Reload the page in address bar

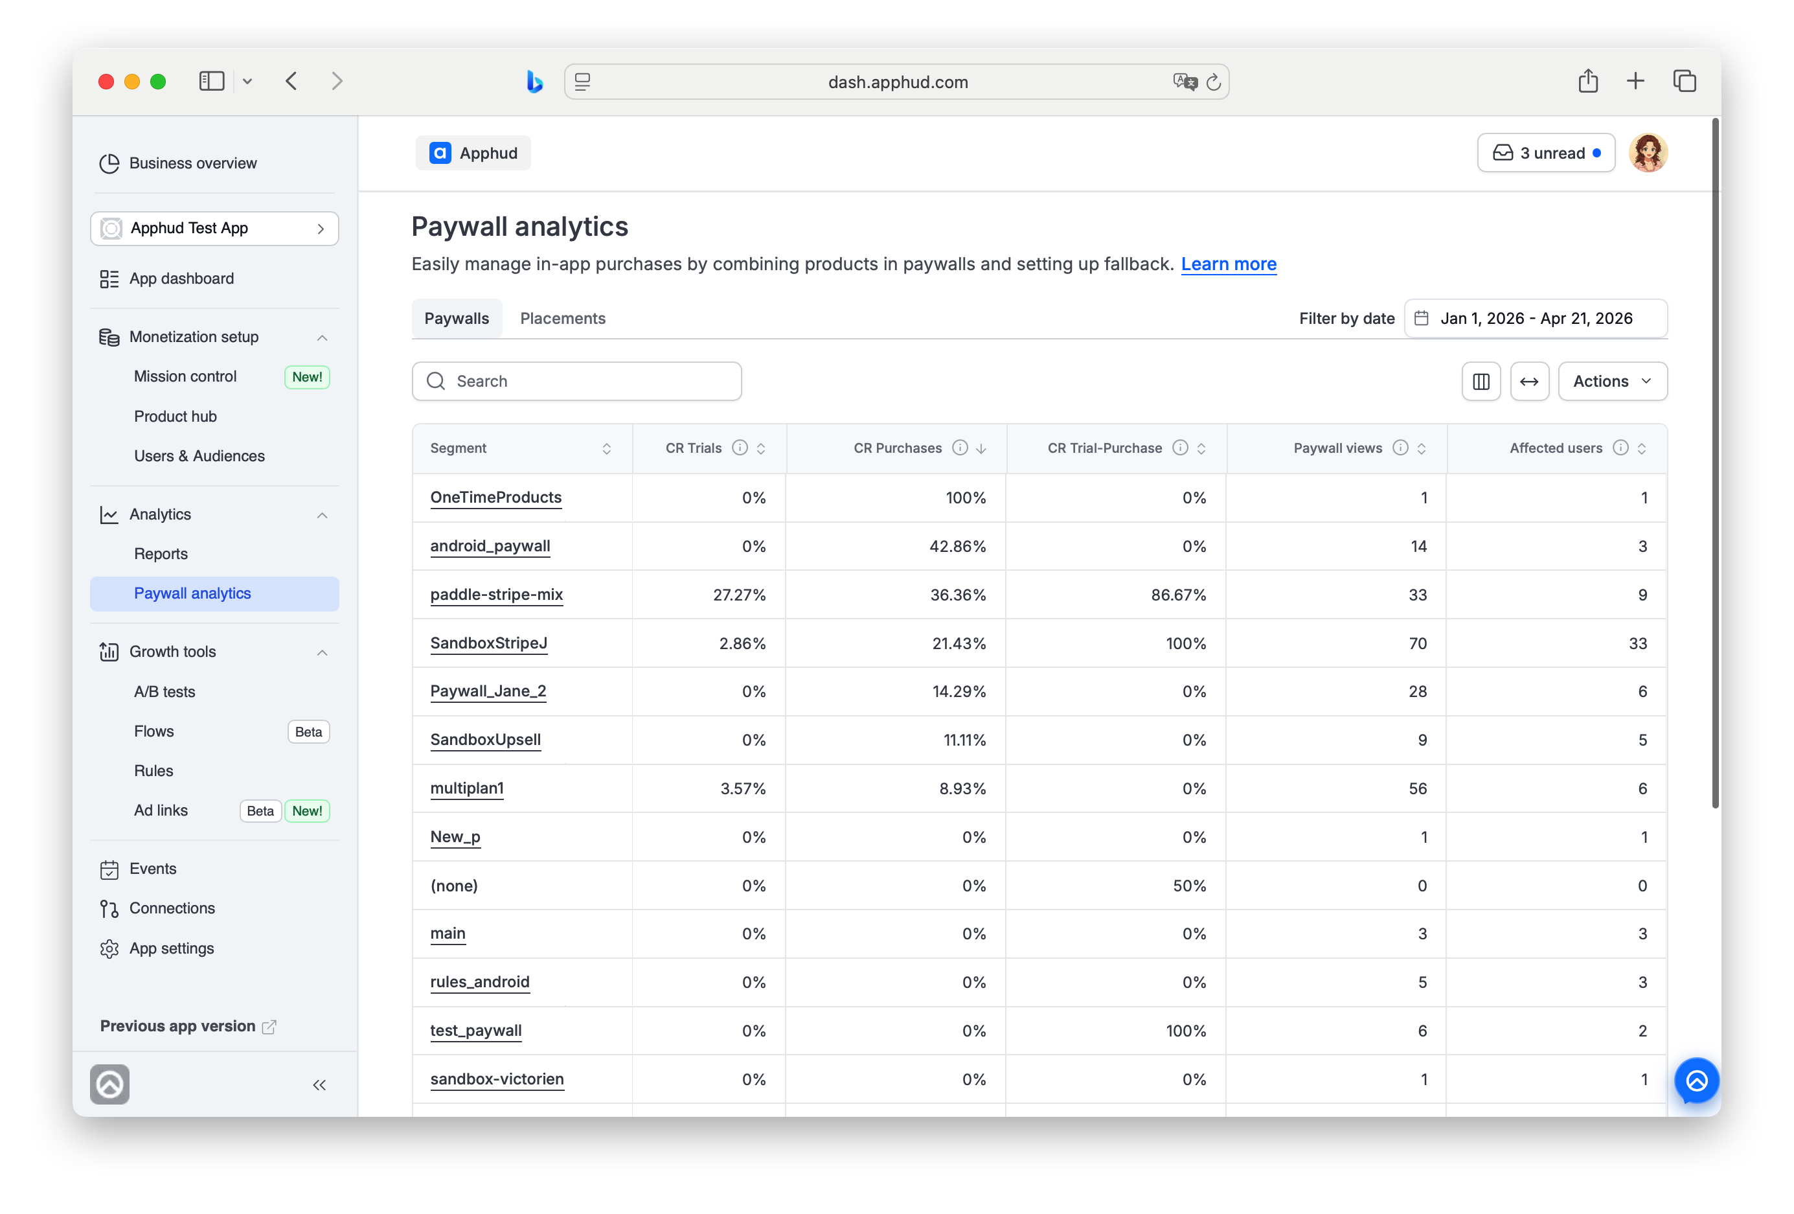1214,82
